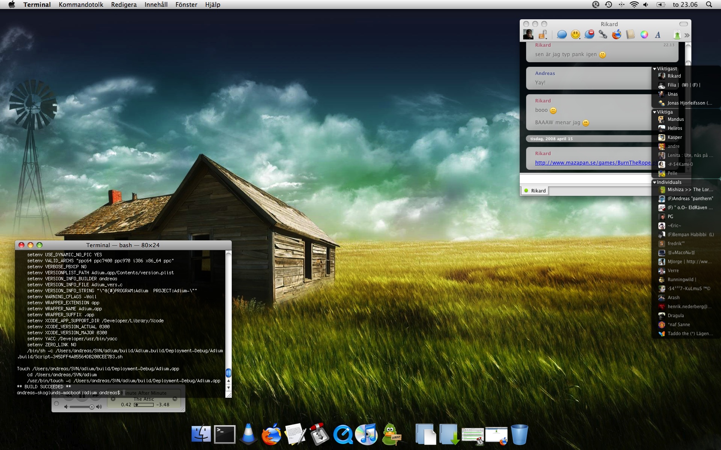Click the address book icon in toolbar
The width and height of the screenshot is (721, 450).
[630, 35]
